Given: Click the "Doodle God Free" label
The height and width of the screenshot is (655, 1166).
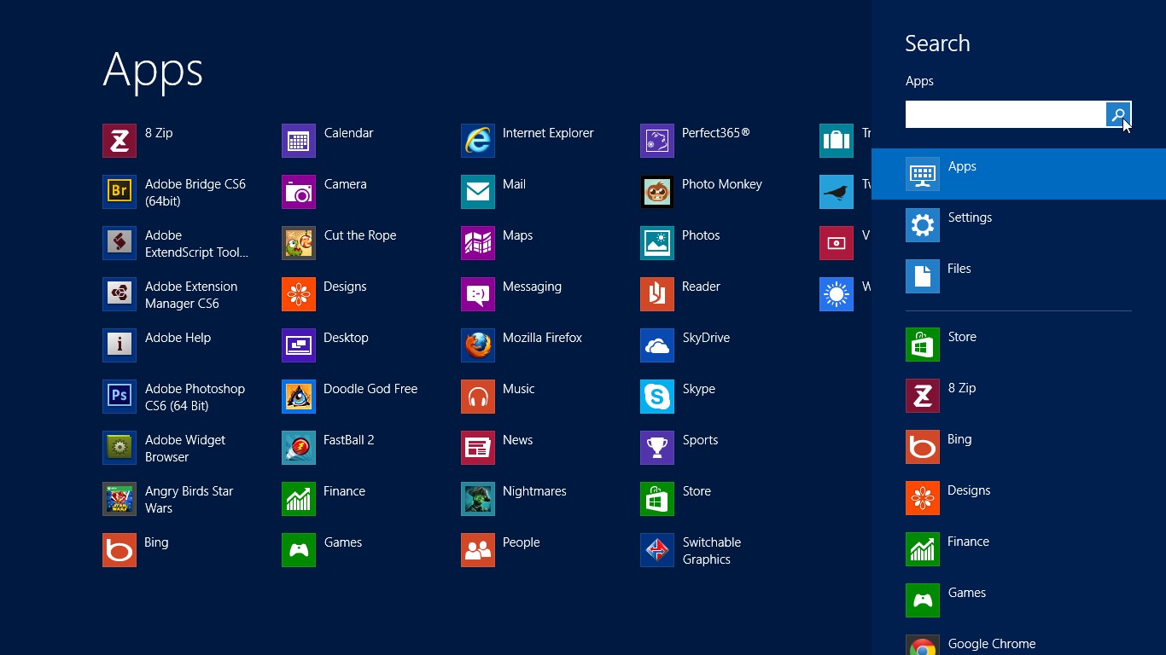Looking at the screenshot, I should (x=370, y=389).
